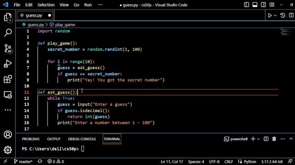Open the Accounts menu
Screen dimensions: 295x165
(8, 134)
